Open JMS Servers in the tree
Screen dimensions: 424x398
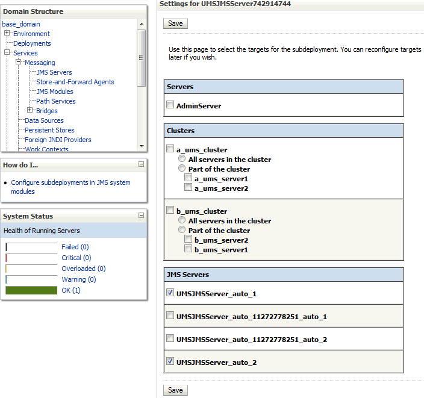[54, 72]
